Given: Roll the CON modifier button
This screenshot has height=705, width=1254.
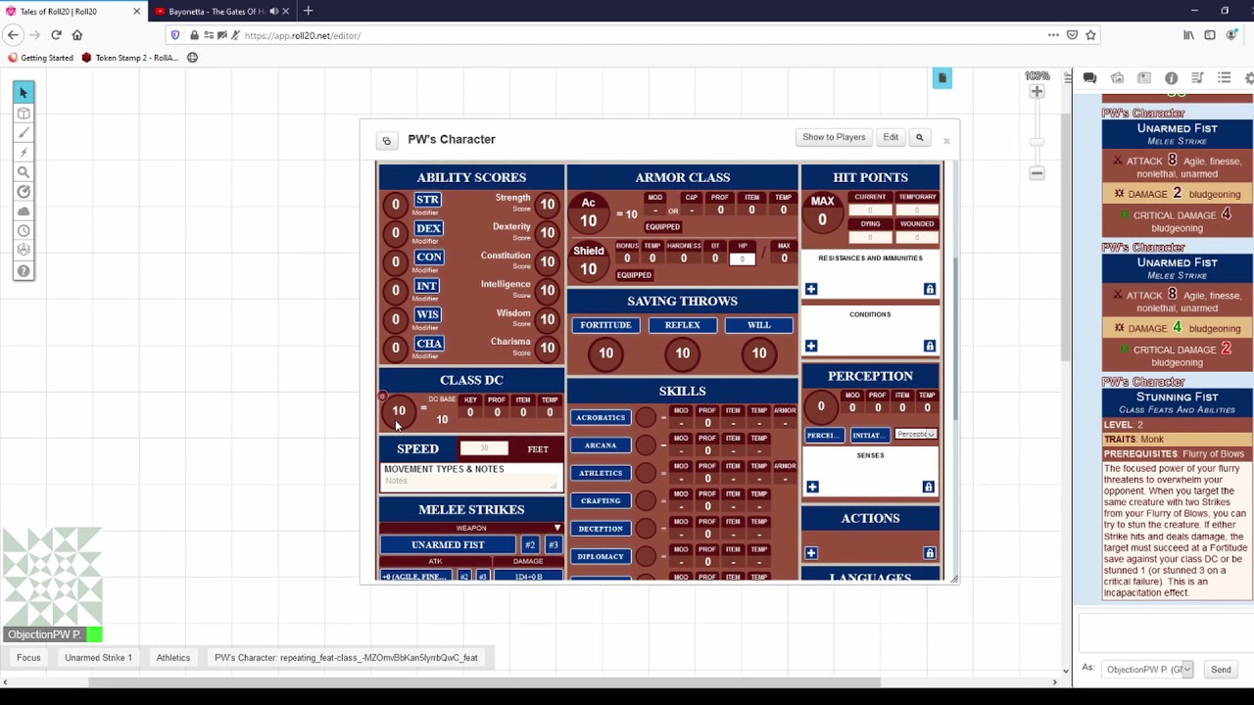Looking at the screenshot, I should click(x=429, y=257).
